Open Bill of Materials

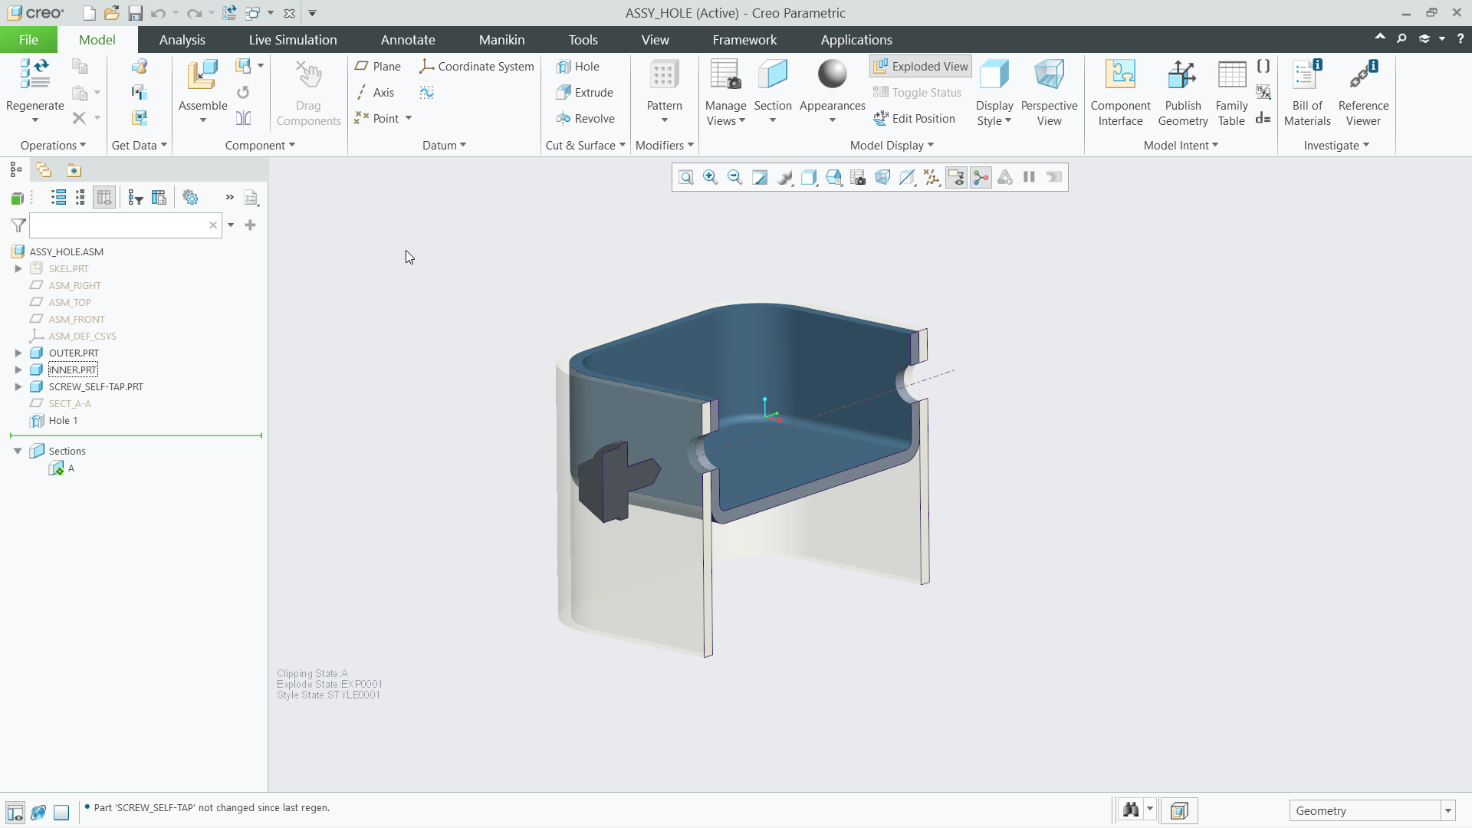coord(1307,93)
